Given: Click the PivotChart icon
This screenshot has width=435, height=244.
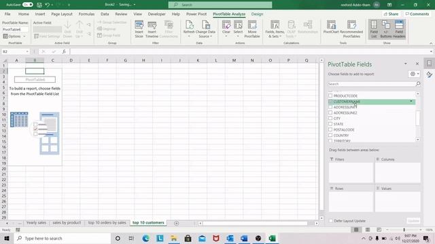Looking at the screenshot, I should pos(331,27).
